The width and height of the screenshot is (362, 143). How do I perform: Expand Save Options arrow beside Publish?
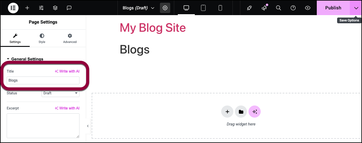[356, 8]
